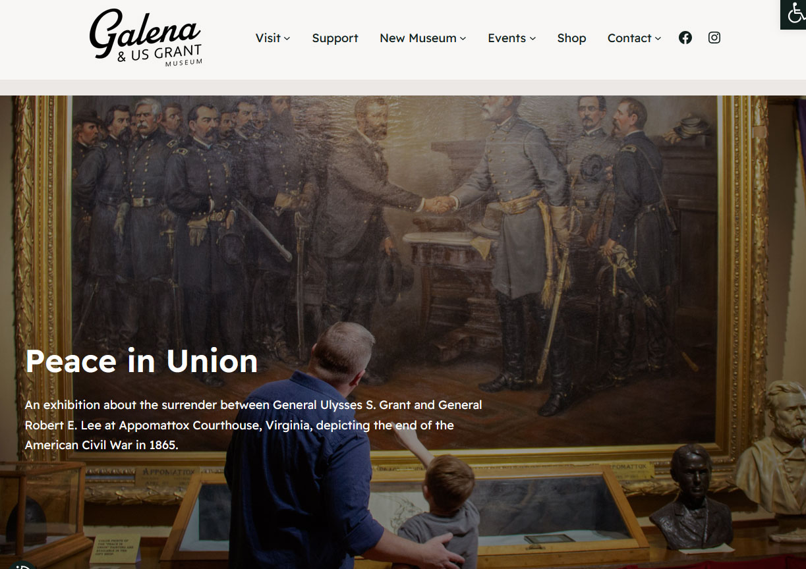
Task: Click the Galena & US Grant Museum logo
Action: (146, 38)
